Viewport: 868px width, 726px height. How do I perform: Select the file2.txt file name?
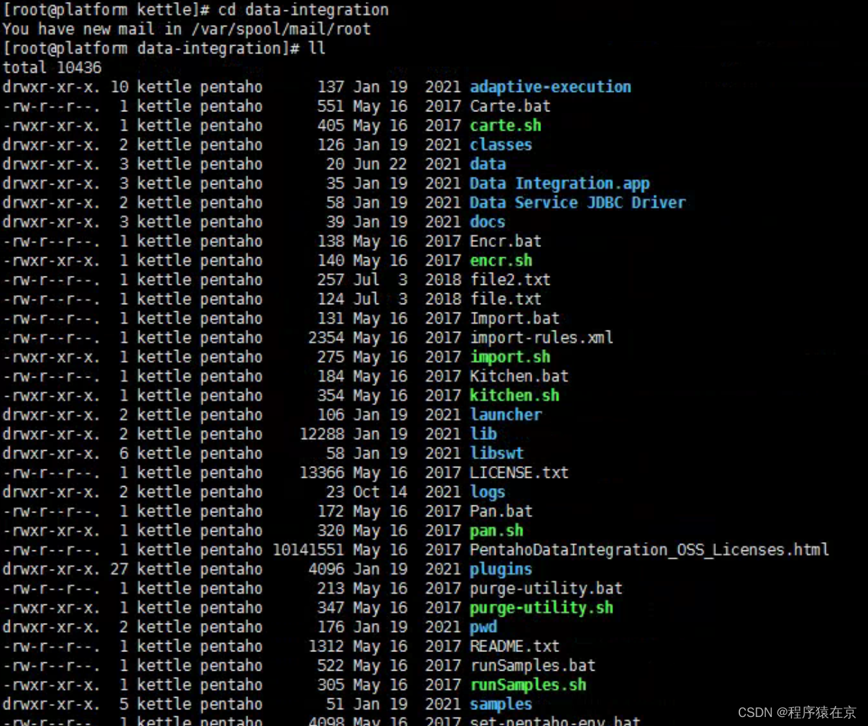510,280
